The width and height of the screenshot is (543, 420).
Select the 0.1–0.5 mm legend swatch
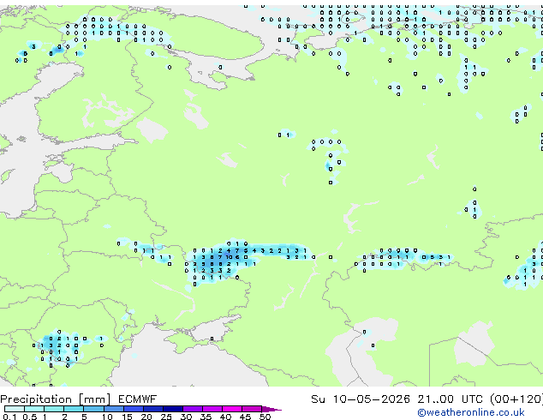[x=15, y=409]
